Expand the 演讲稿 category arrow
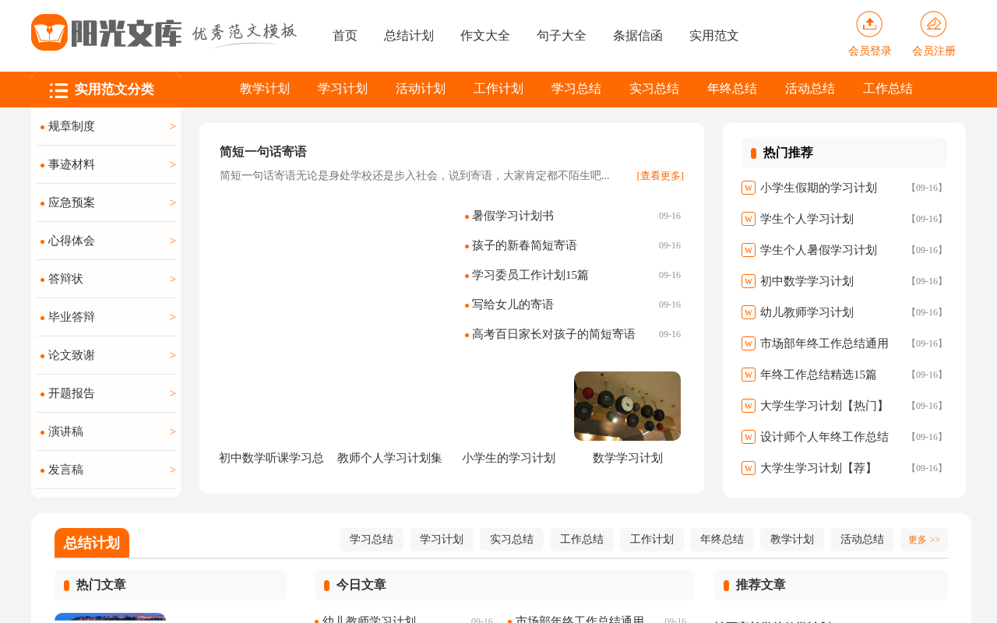The width and height of the screenshot is (997, 623). 173,431
